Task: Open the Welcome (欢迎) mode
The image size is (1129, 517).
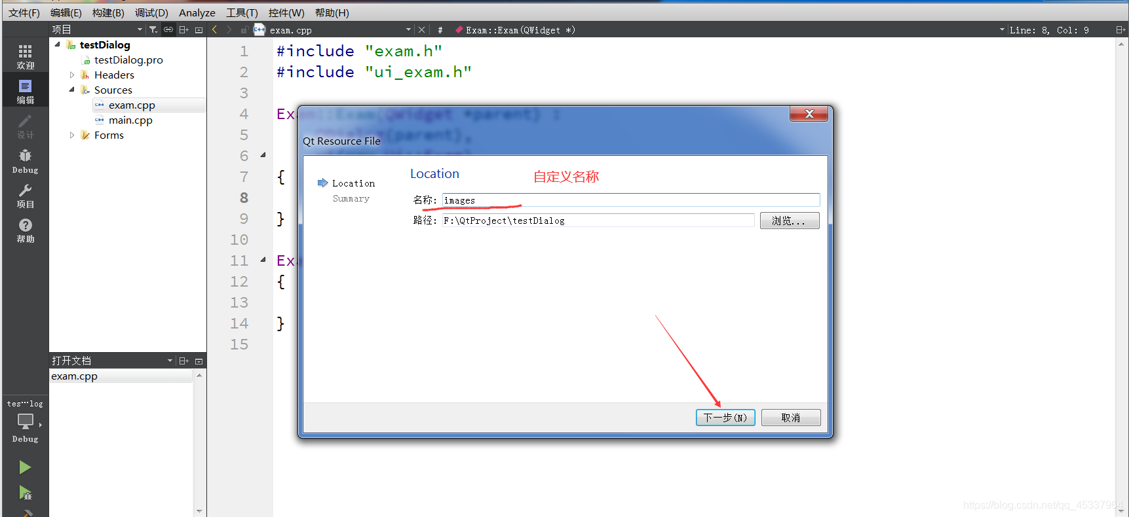Action: 25,56
